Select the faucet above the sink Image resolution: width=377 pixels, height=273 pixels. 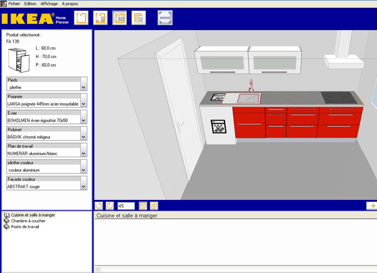tap(251, 86)
